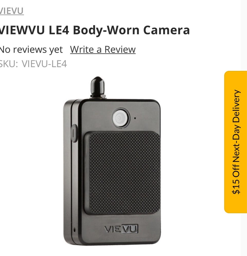Open the VIEVU brand link at top
The width and height of the screenshot is (247, 256).
12,11
